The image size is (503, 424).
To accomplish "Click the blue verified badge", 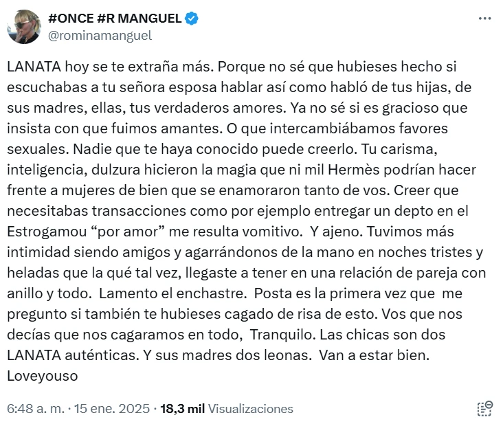I will click(192, 19).
